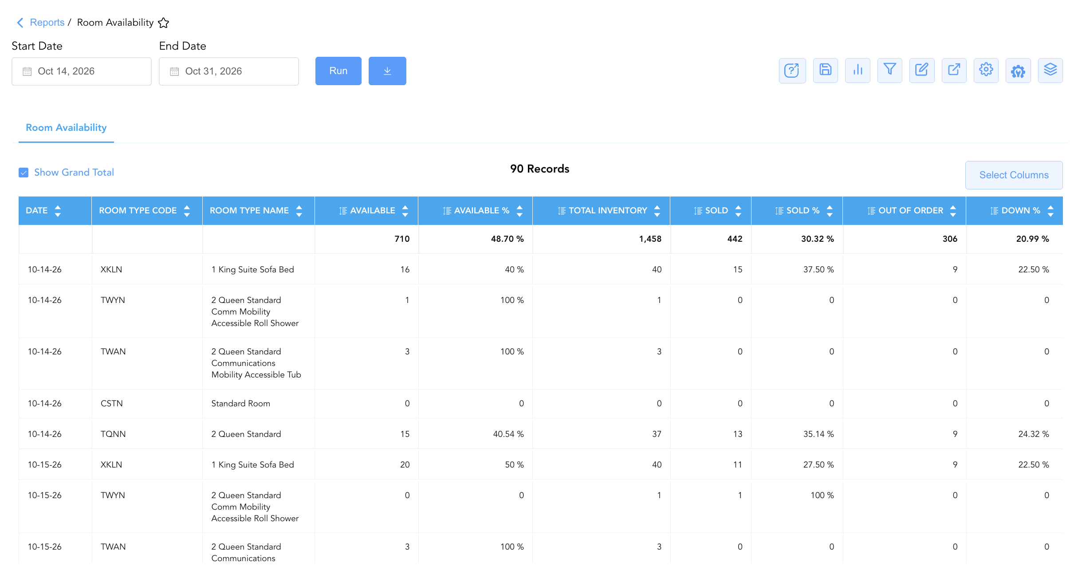Click calendar icon in Start Date field
1070x574 pixels.
(27, 71)
